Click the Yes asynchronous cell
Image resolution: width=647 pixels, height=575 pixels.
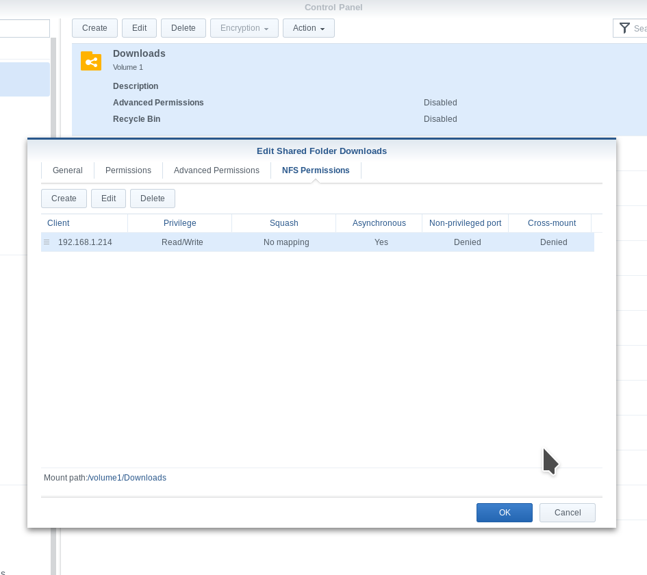[381, 242]
